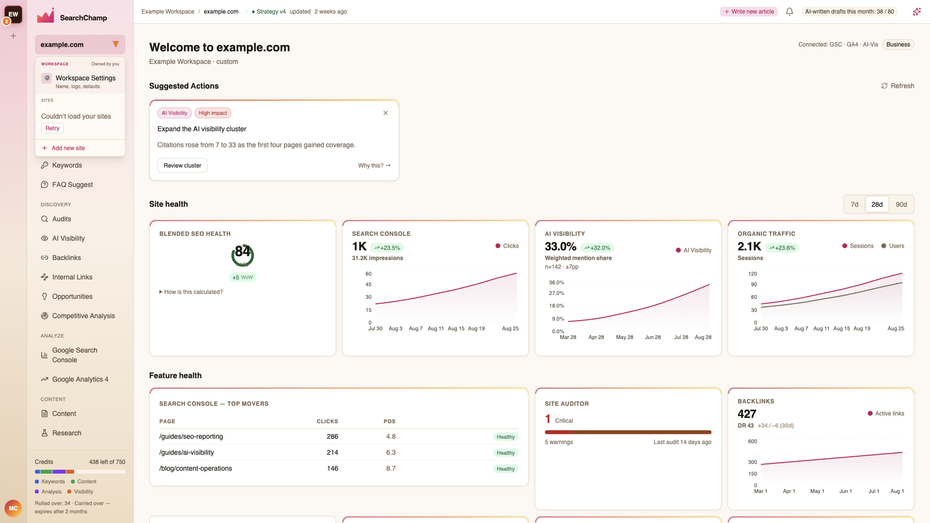
Task: Open Google Analytics 4 trend icon
Action: point(45,379)
